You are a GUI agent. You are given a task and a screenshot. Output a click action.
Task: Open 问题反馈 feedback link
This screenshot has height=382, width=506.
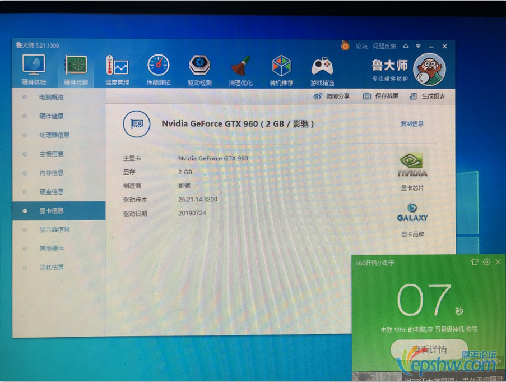(384, 46)
